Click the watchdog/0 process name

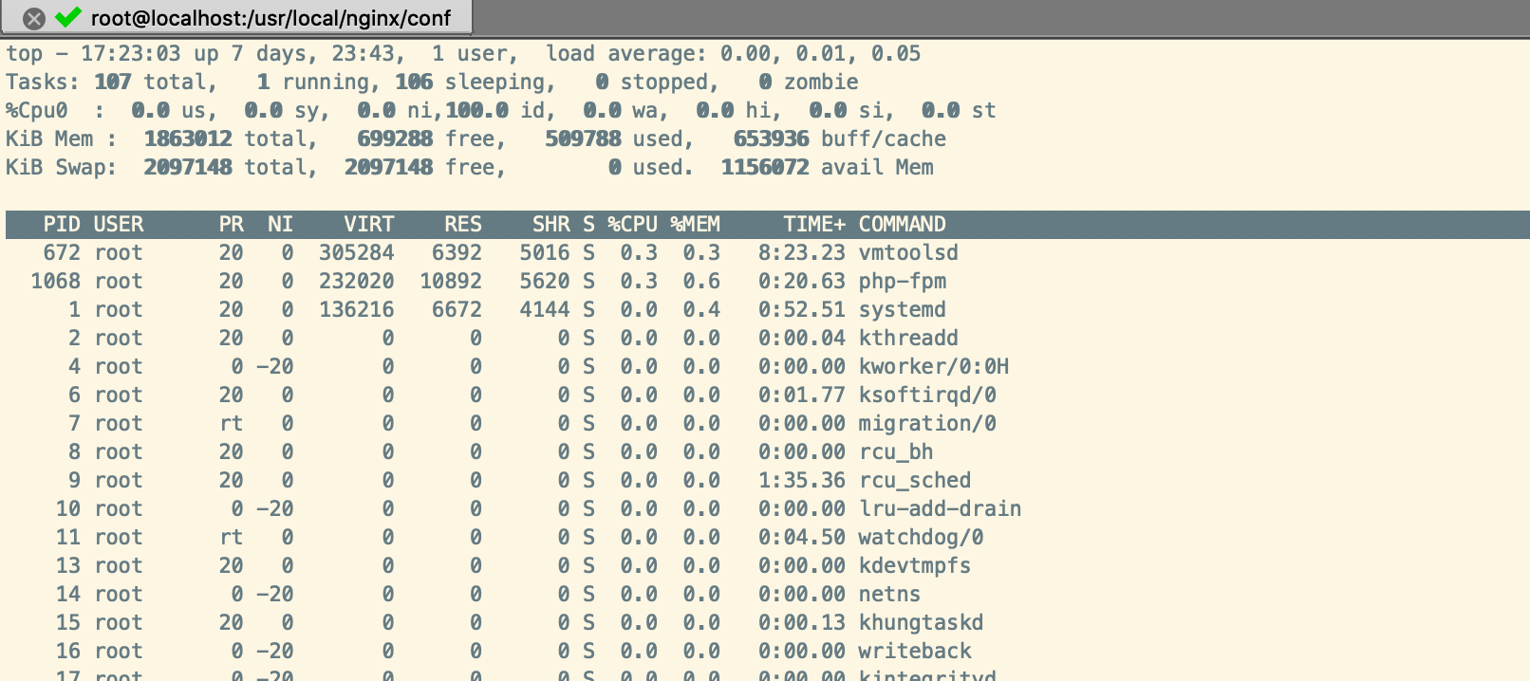(x=921, y=538)
